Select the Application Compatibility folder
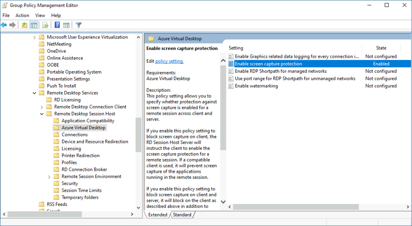 point(88,121)
